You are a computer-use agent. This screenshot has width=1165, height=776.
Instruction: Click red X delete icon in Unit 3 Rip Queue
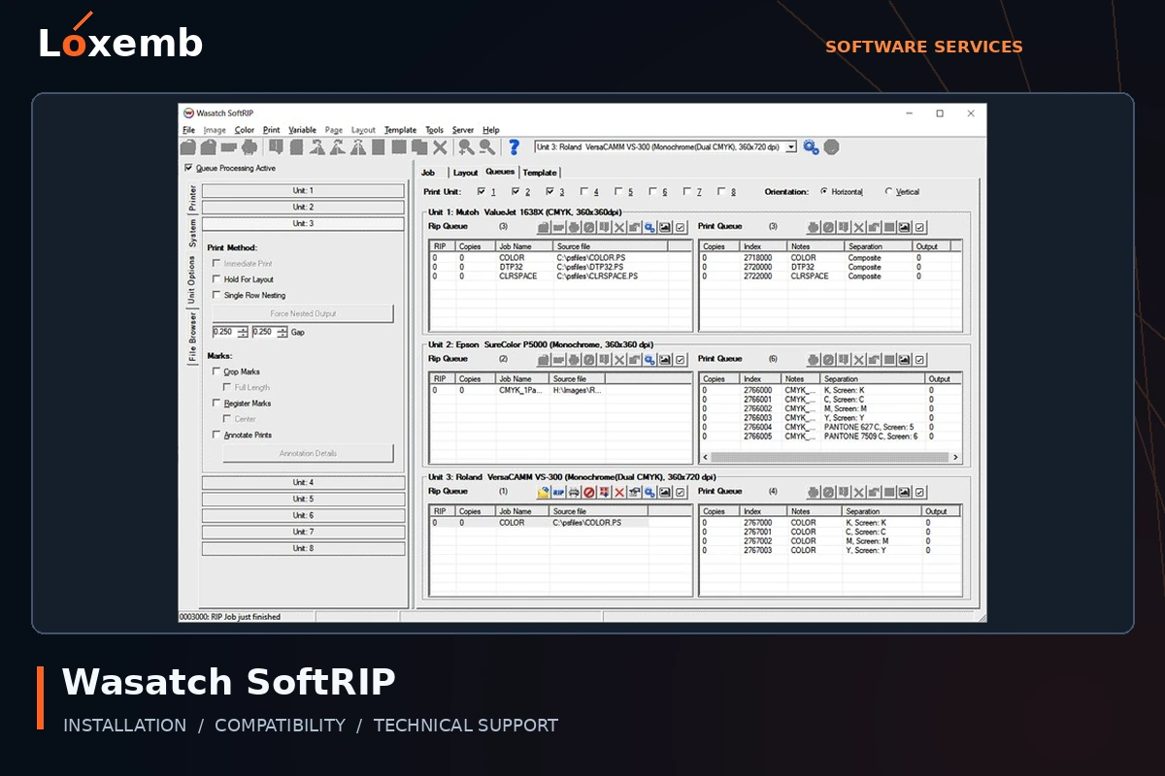point(619,492)
